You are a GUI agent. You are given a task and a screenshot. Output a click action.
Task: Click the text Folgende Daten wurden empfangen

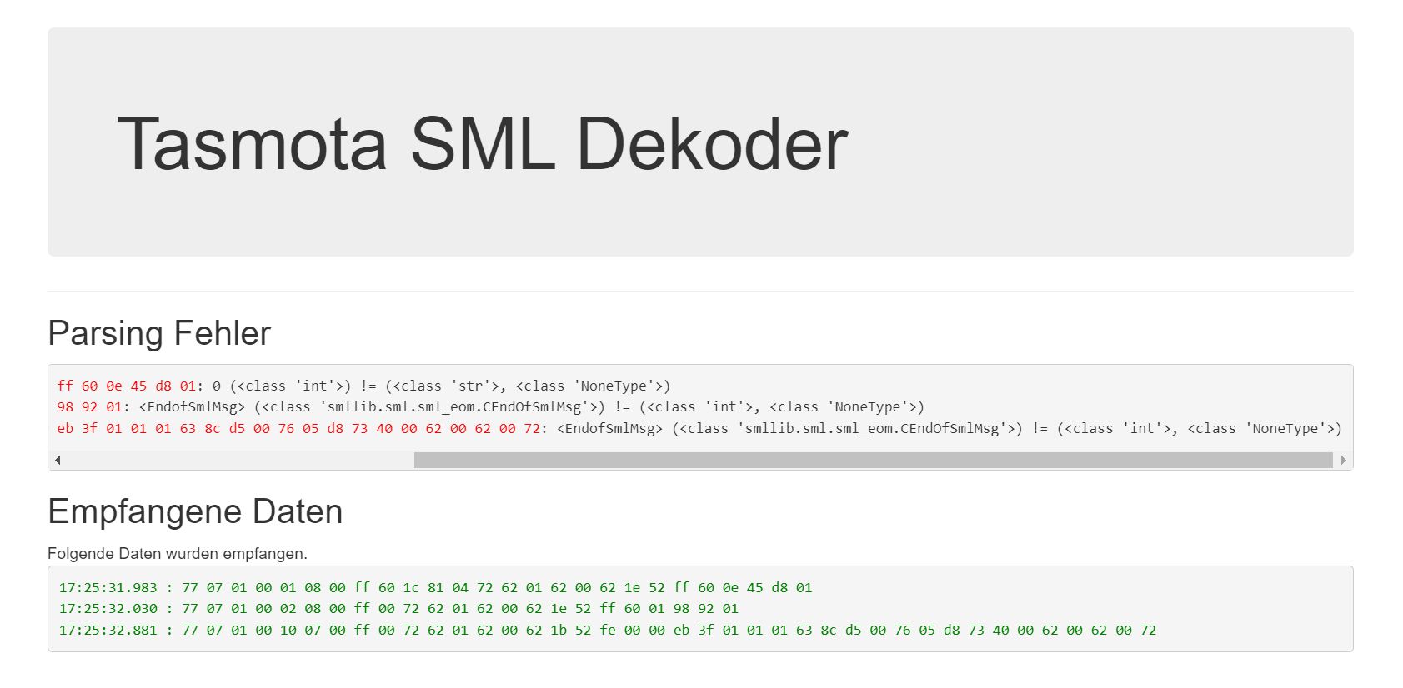pos(178,553)
